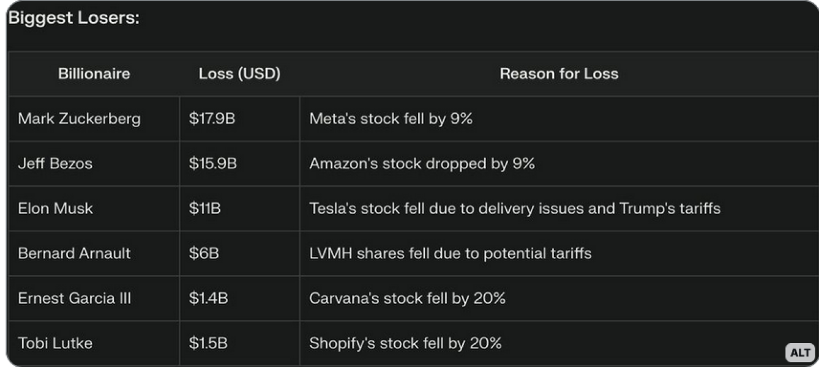Click the $6B loss value
This screenshot has width=819, height=367.
[x=204, y=253]
